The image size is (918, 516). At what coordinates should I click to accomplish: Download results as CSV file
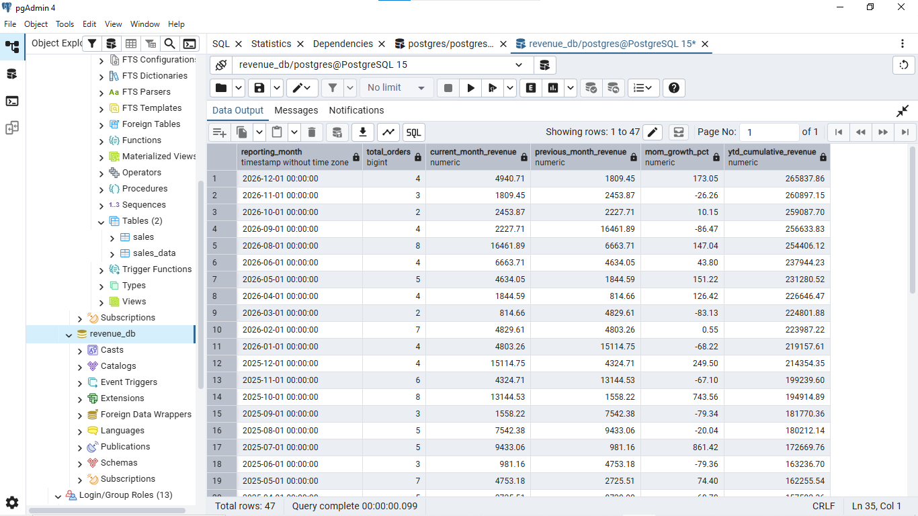tap(363, 132)
